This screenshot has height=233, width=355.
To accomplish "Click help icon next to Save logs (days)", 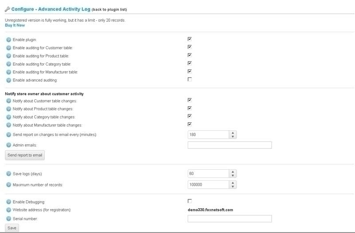I will (x=8, y=174).
